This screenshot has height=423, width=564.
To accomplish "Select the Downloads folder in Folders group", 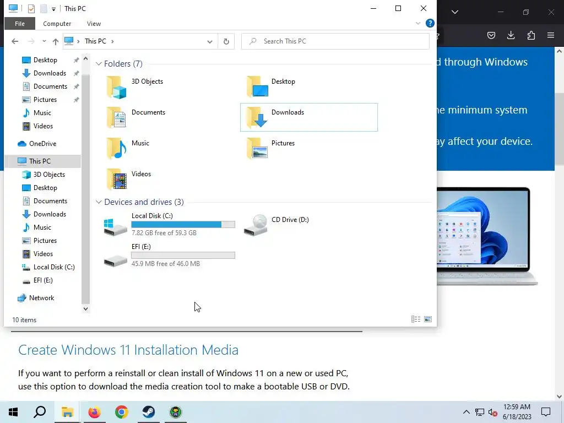I will click(x=308, y=117).
